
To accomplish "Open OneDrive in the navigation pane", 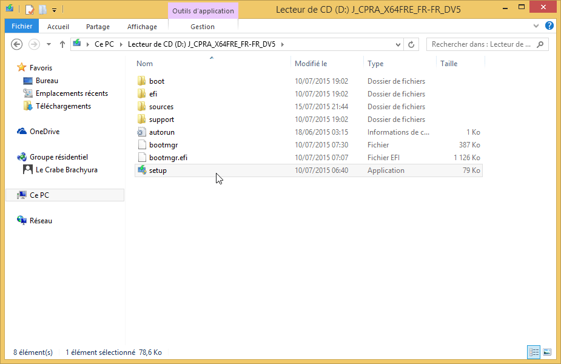I will pyautogui.click(x=44, y=132).
